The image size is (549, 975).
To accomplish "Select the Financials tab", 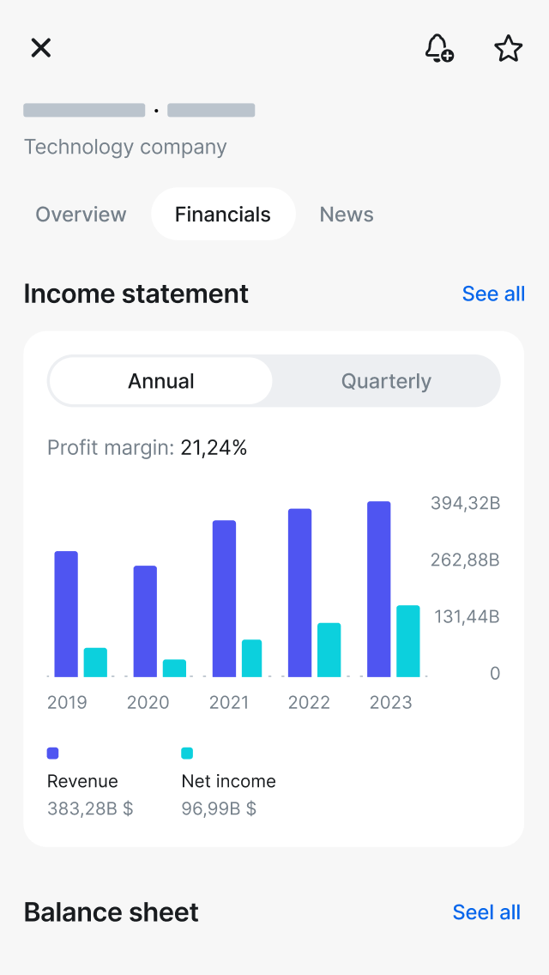I will click(x=223, y=215).
